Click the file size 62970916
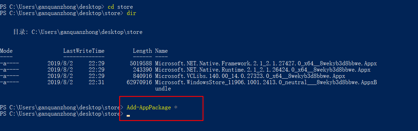 [x=139, y=82]
